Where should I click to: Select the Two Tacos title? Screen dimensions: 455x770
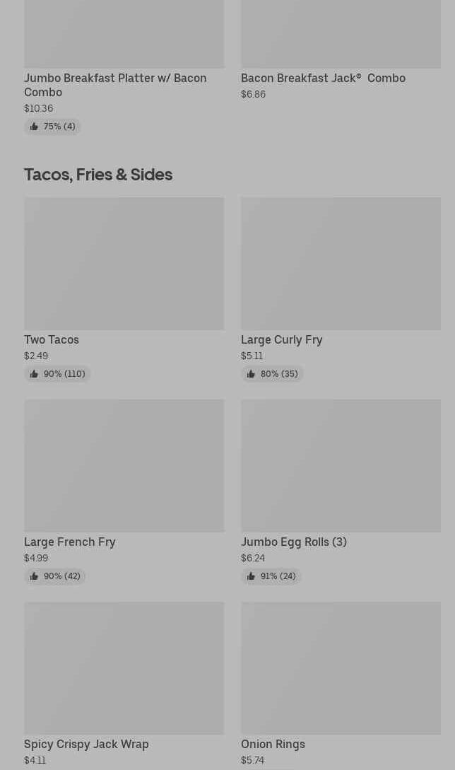[52, 339]
